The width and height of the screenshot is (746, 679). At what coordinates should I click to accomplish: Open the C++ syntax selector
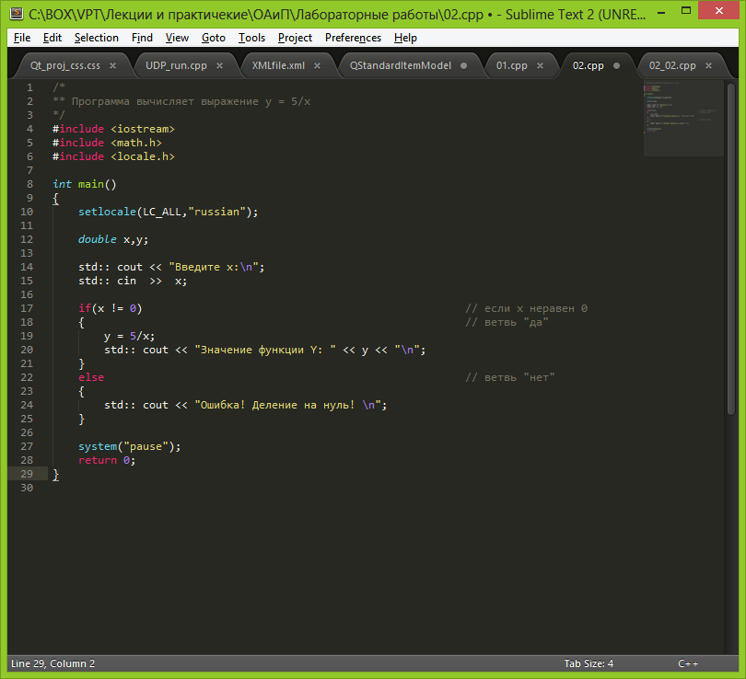tap(688, 663)
